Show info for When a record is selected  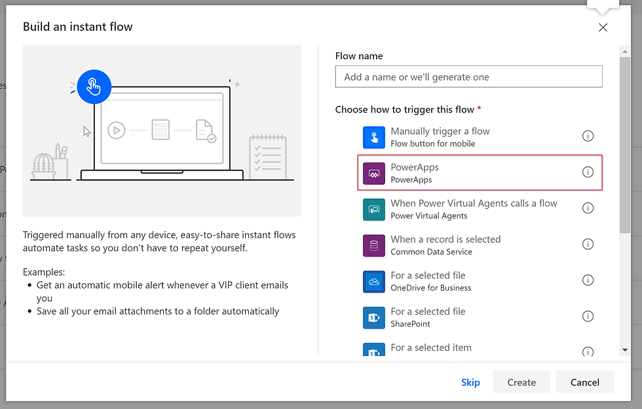point(588,243)
